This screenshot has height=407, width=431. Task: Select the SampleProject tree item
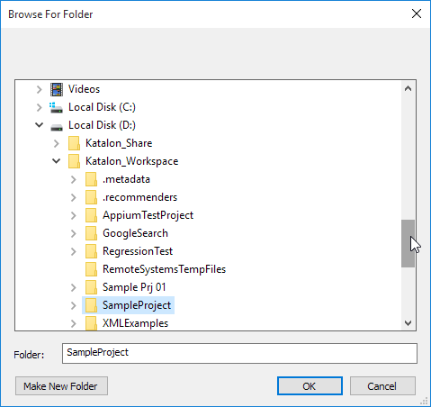[x=128, y=305]
